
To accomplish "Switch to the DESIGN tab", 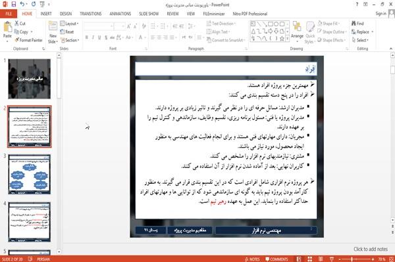I will [65, 14].
